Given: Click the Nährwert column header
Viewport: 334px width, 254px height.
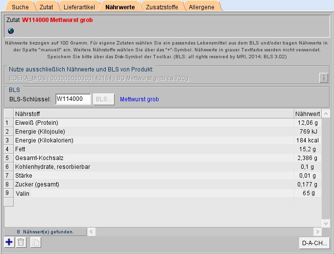Looking at the screenshot, I should click(308, 114).
